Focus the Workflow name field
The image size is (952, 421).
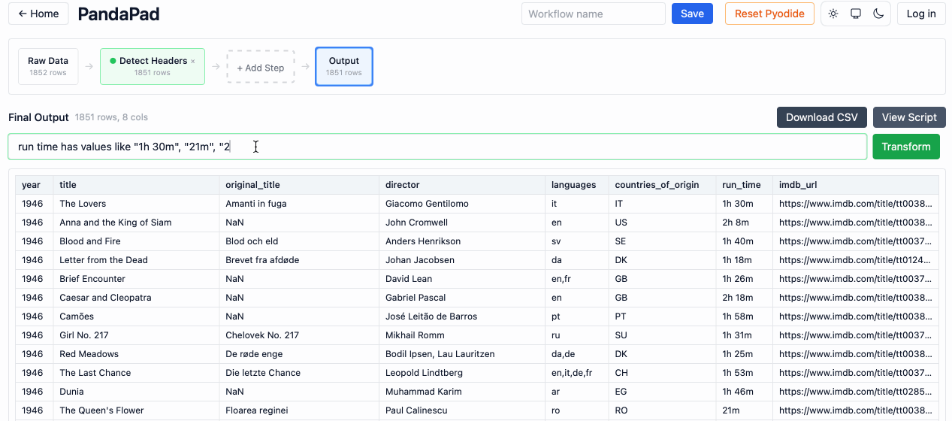(x=593, y=14)
